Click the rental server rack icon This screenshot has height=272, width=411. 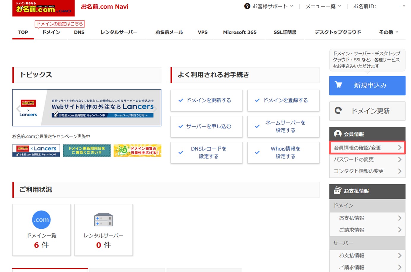103,220
